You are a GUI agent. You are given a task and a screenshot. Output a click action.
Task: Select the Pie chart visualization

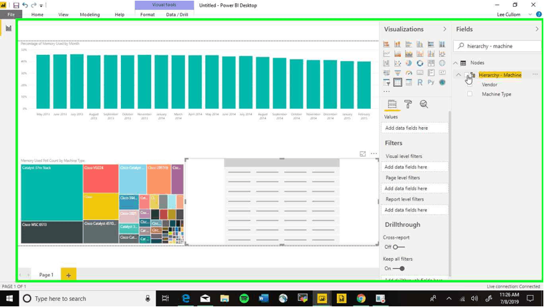[x=409, y=63]
